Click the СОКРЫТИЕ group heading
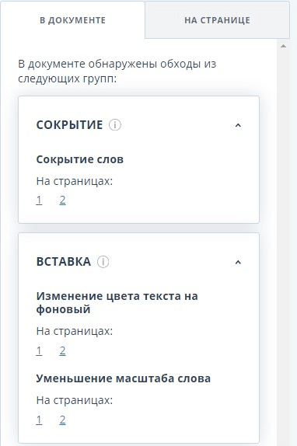 69,125
